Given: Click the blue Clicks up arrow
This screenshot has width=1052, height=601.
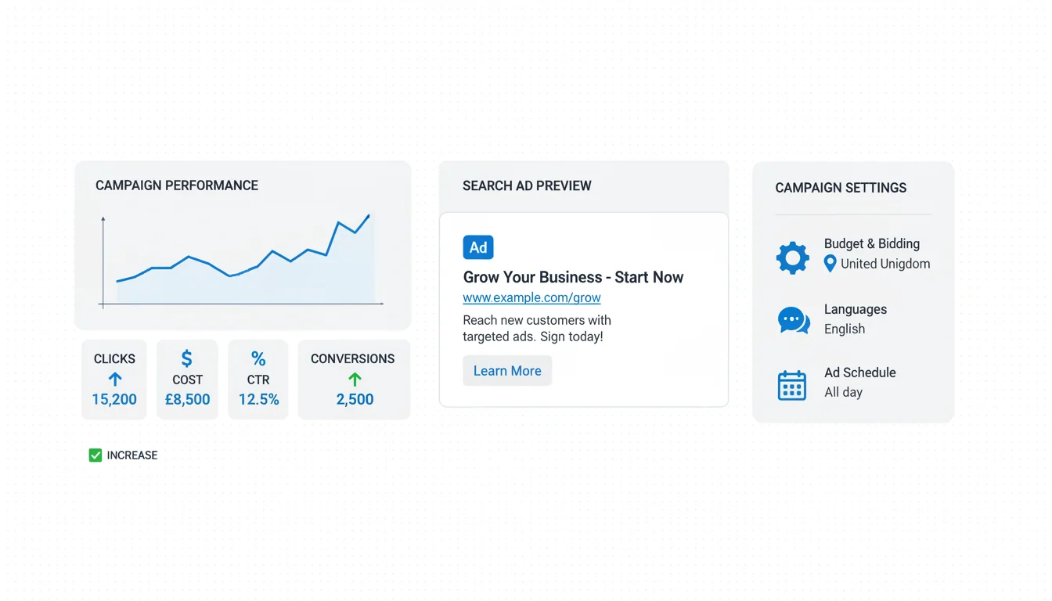Looking at the screenshot, I should point(115,380).
